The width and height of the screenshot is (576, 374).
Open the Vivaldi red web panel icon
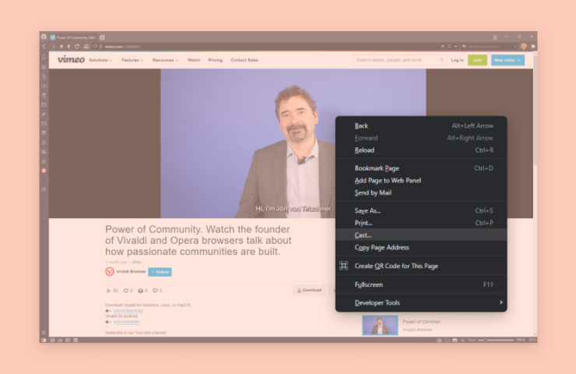pos(44,171)
